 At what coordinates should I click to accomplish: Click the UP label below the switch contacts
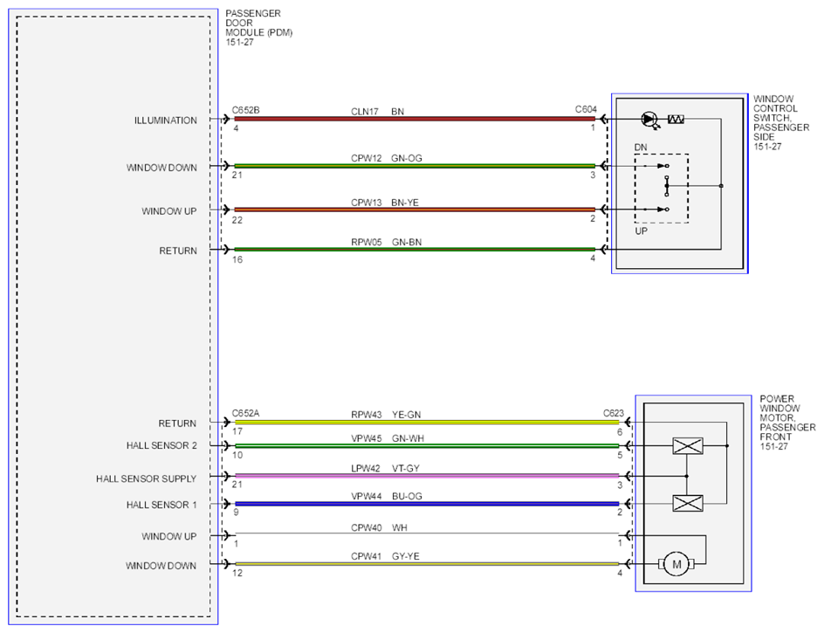(641, 230)
